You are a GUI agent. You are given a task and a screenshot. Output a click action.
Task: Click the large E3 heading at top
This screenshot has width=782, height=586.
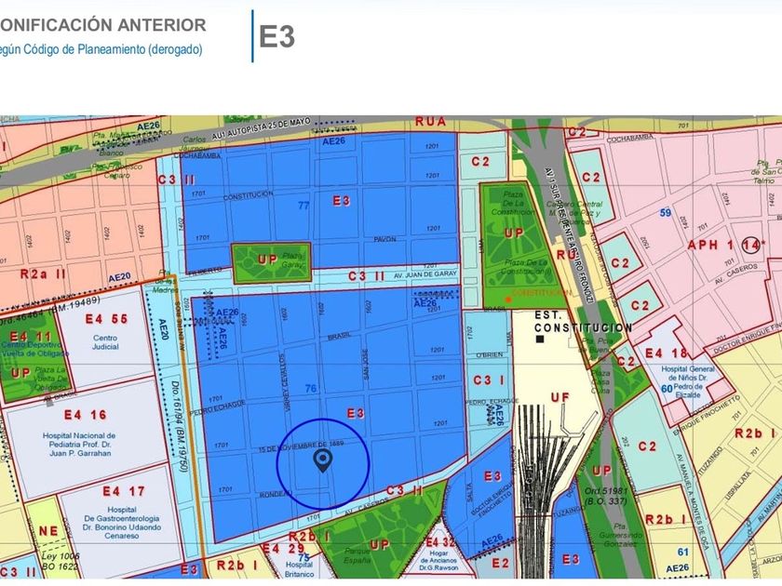click(276, 36)
